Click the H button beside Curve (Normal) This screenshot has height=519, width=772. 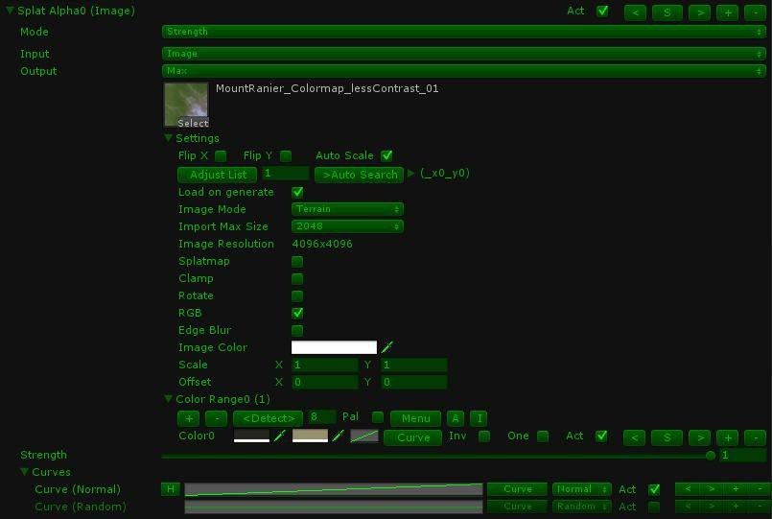point(171,489)
